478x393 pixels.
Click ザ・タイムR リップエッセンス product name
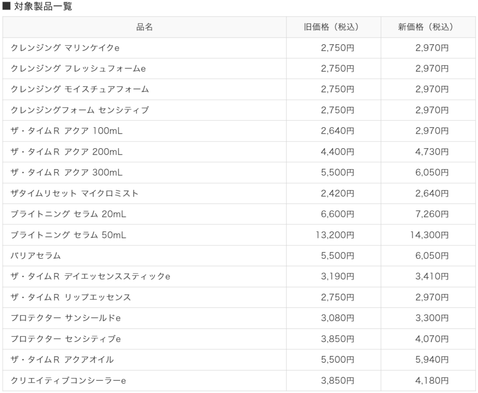tap(71, 297)
